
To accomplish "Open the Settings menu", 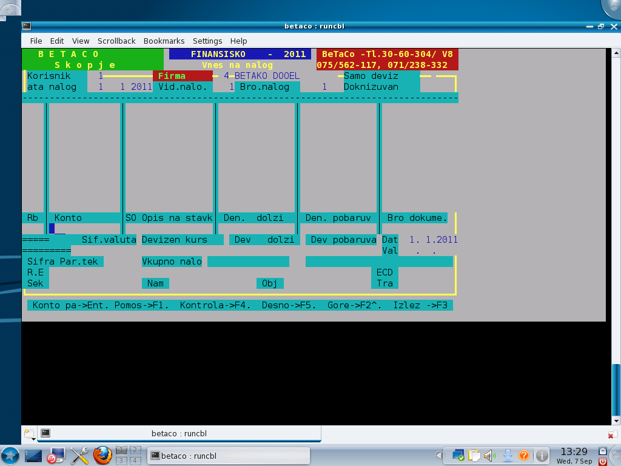I will tap(207, 41).
